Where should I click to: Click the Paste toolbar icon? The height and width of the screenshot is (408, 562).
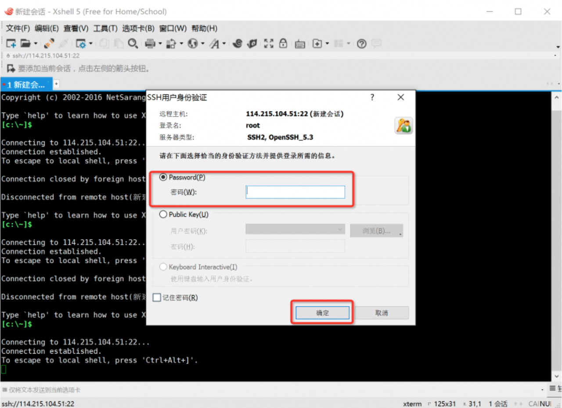[119, 43]
